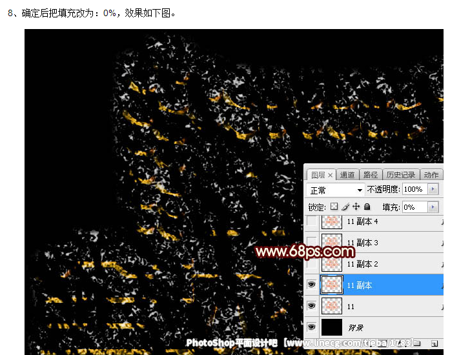Select layer name 11

point(351,307)
